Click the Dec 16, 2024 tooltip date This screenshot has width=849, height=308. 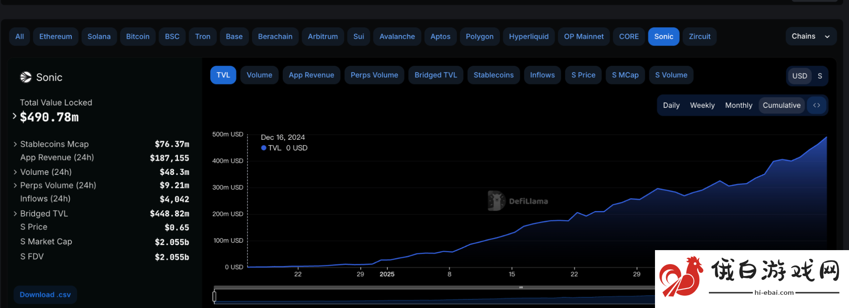(x=283, y=137)
